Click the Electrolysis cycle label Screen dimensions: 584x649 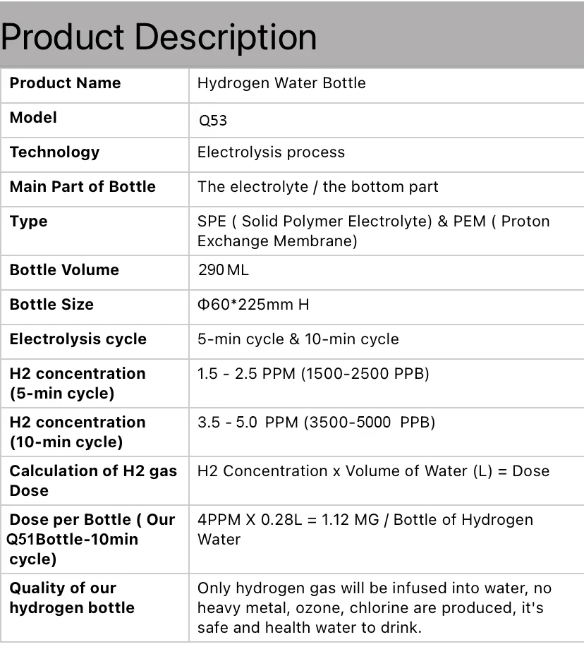click(78, 339)
